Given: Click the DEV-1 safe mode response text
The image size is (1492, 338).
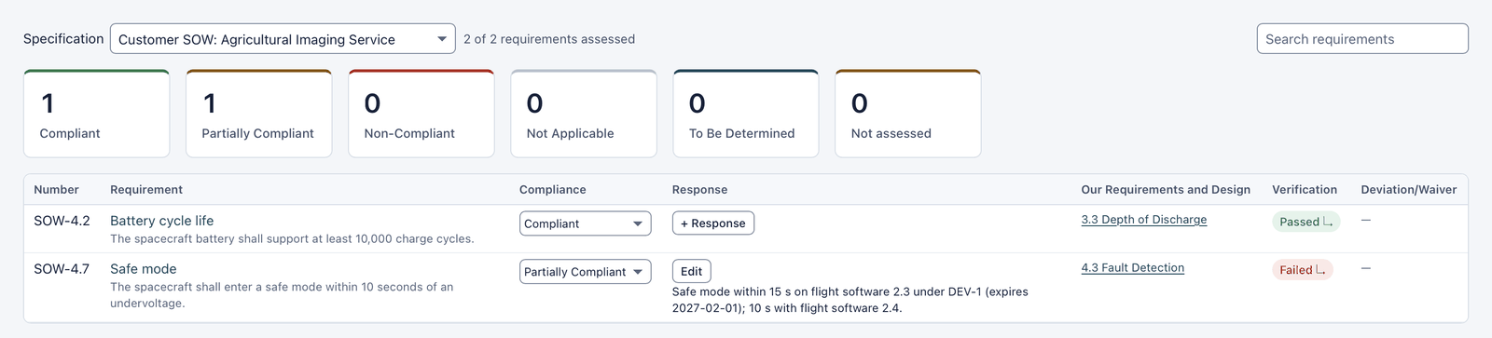Looking at the screenshot, I should pos(850,300).
